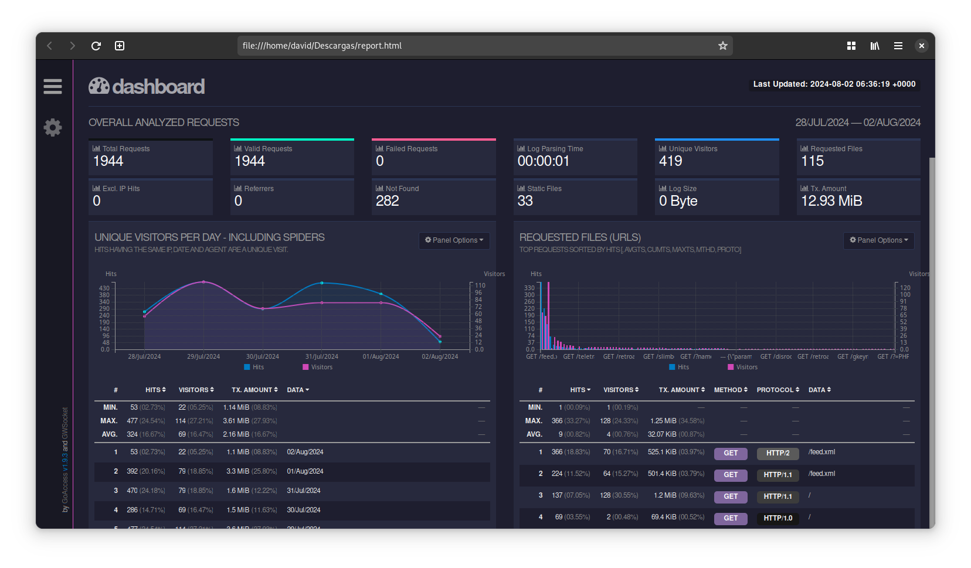Image resolution: width=971 pixels, height=568 pixels.
Task: Open Panel Options for Unique Visitors panel
Action: 454,240
